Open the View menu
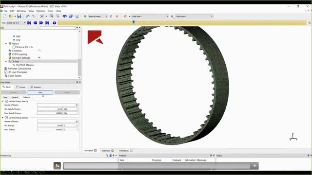Screen dimensions: 312x175 point(31,11)
